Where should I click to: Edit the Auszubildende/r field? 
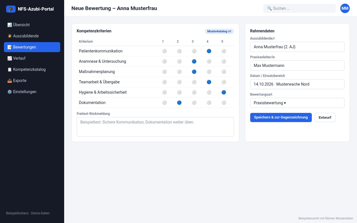click(x=297, y=47)
